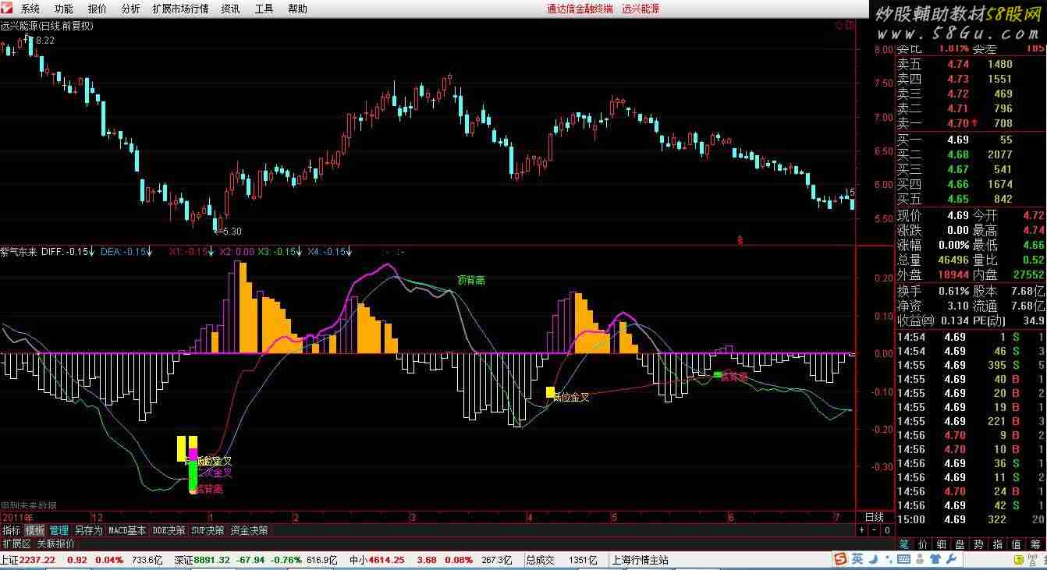
Task: Click the Sogou input method S icon
Action: click(840, 560)
